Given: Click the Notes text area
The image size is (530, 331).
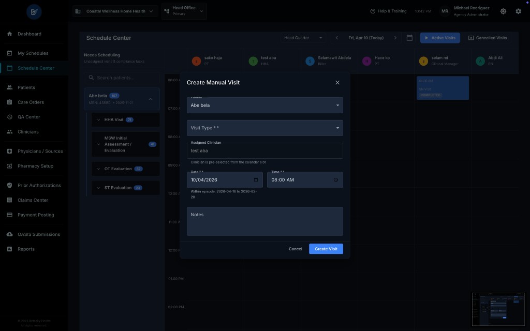Looking at the screenshot, I should 264,221.
